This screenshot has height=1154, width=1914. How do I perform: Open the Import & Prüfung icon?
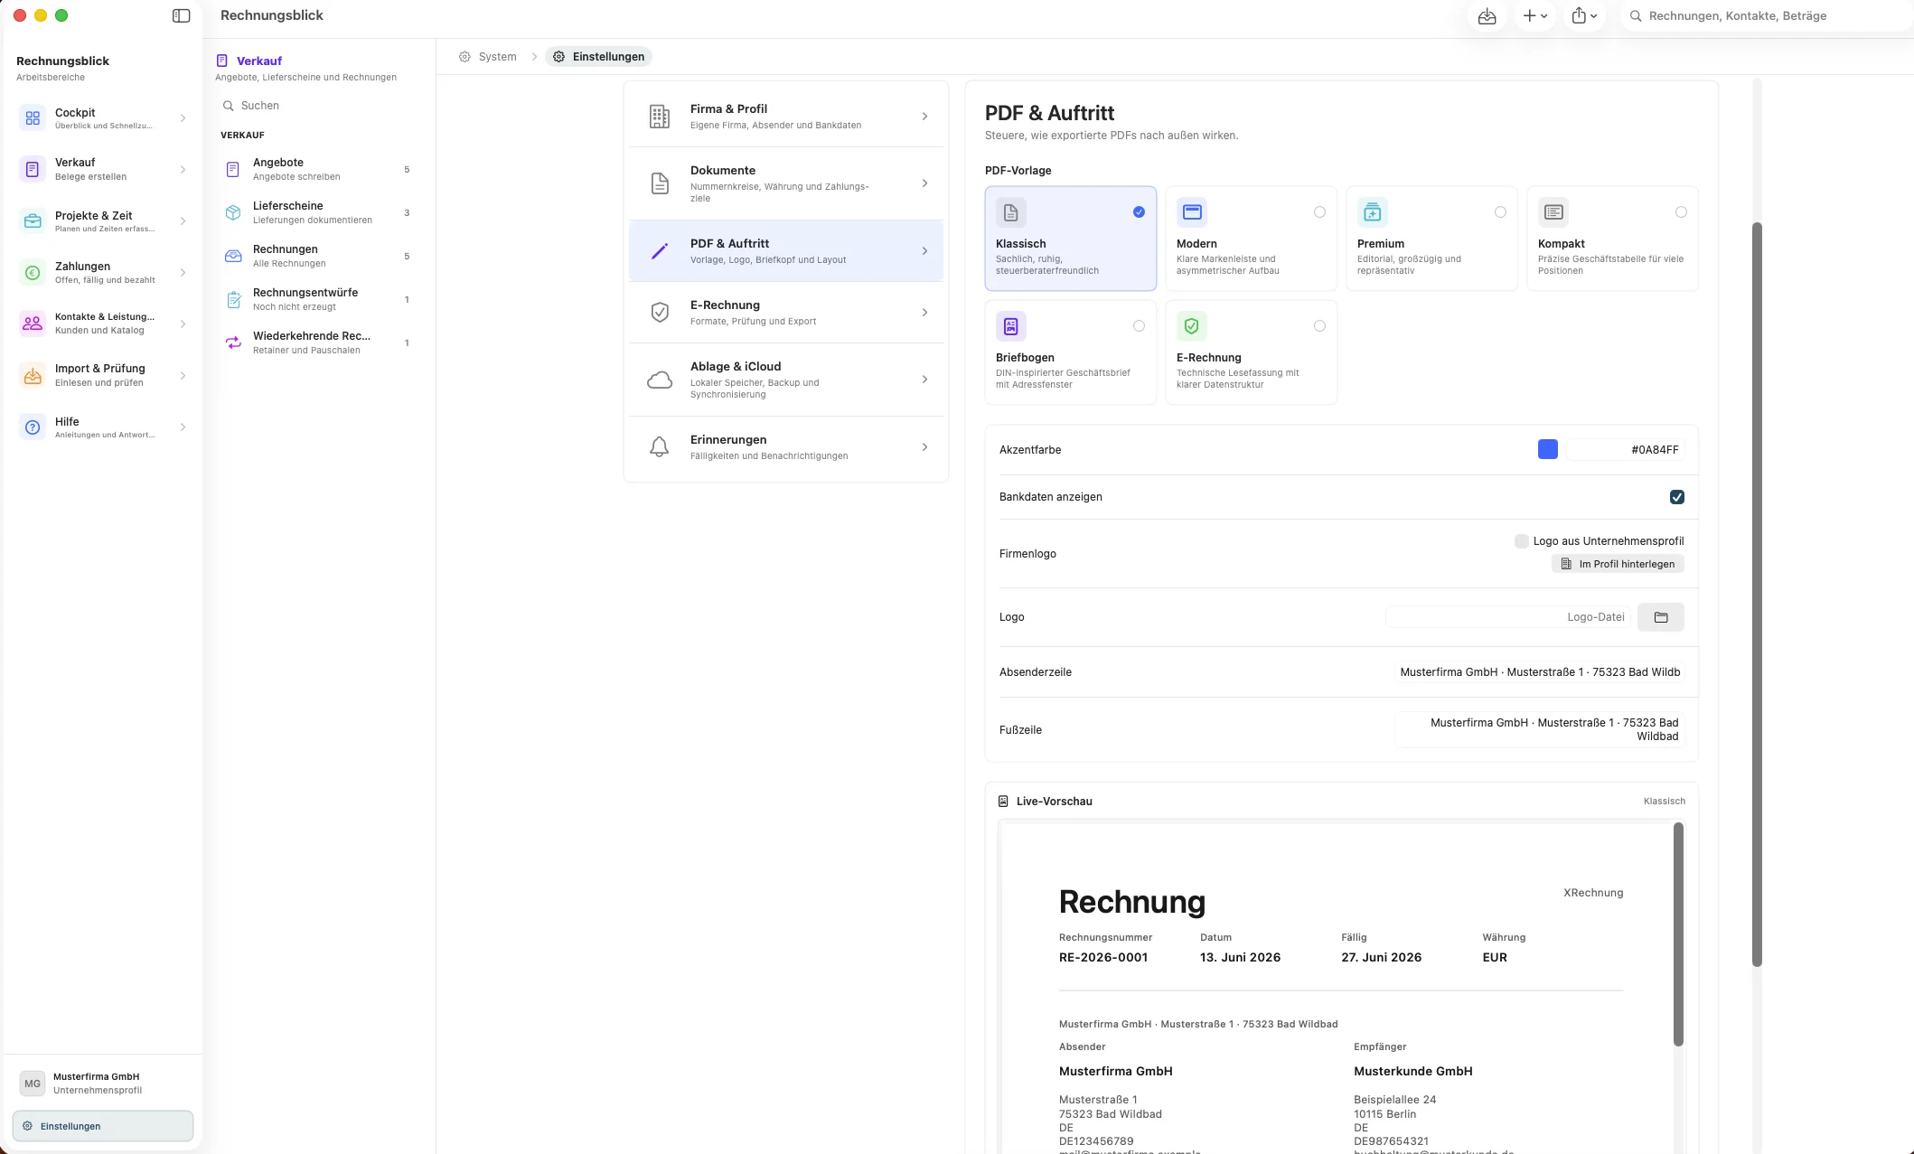coord(33,375)
